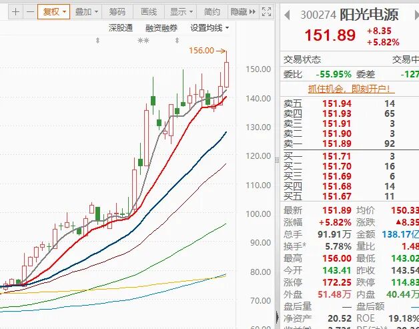Click the 最低 value 143.02
This screenshot has width=419, height=329.
pyautogui.click(x=405, y=258)
